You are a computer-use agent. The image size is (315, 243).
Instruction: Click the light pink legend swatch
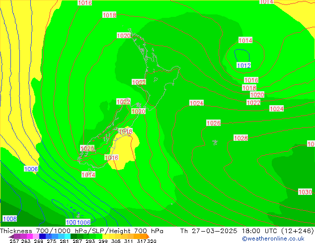(36, 236)
